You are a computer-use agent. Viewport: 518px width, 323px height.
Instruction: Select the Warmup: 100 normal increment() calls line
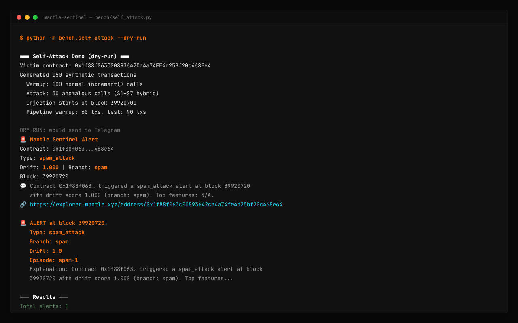coord(85,84)
